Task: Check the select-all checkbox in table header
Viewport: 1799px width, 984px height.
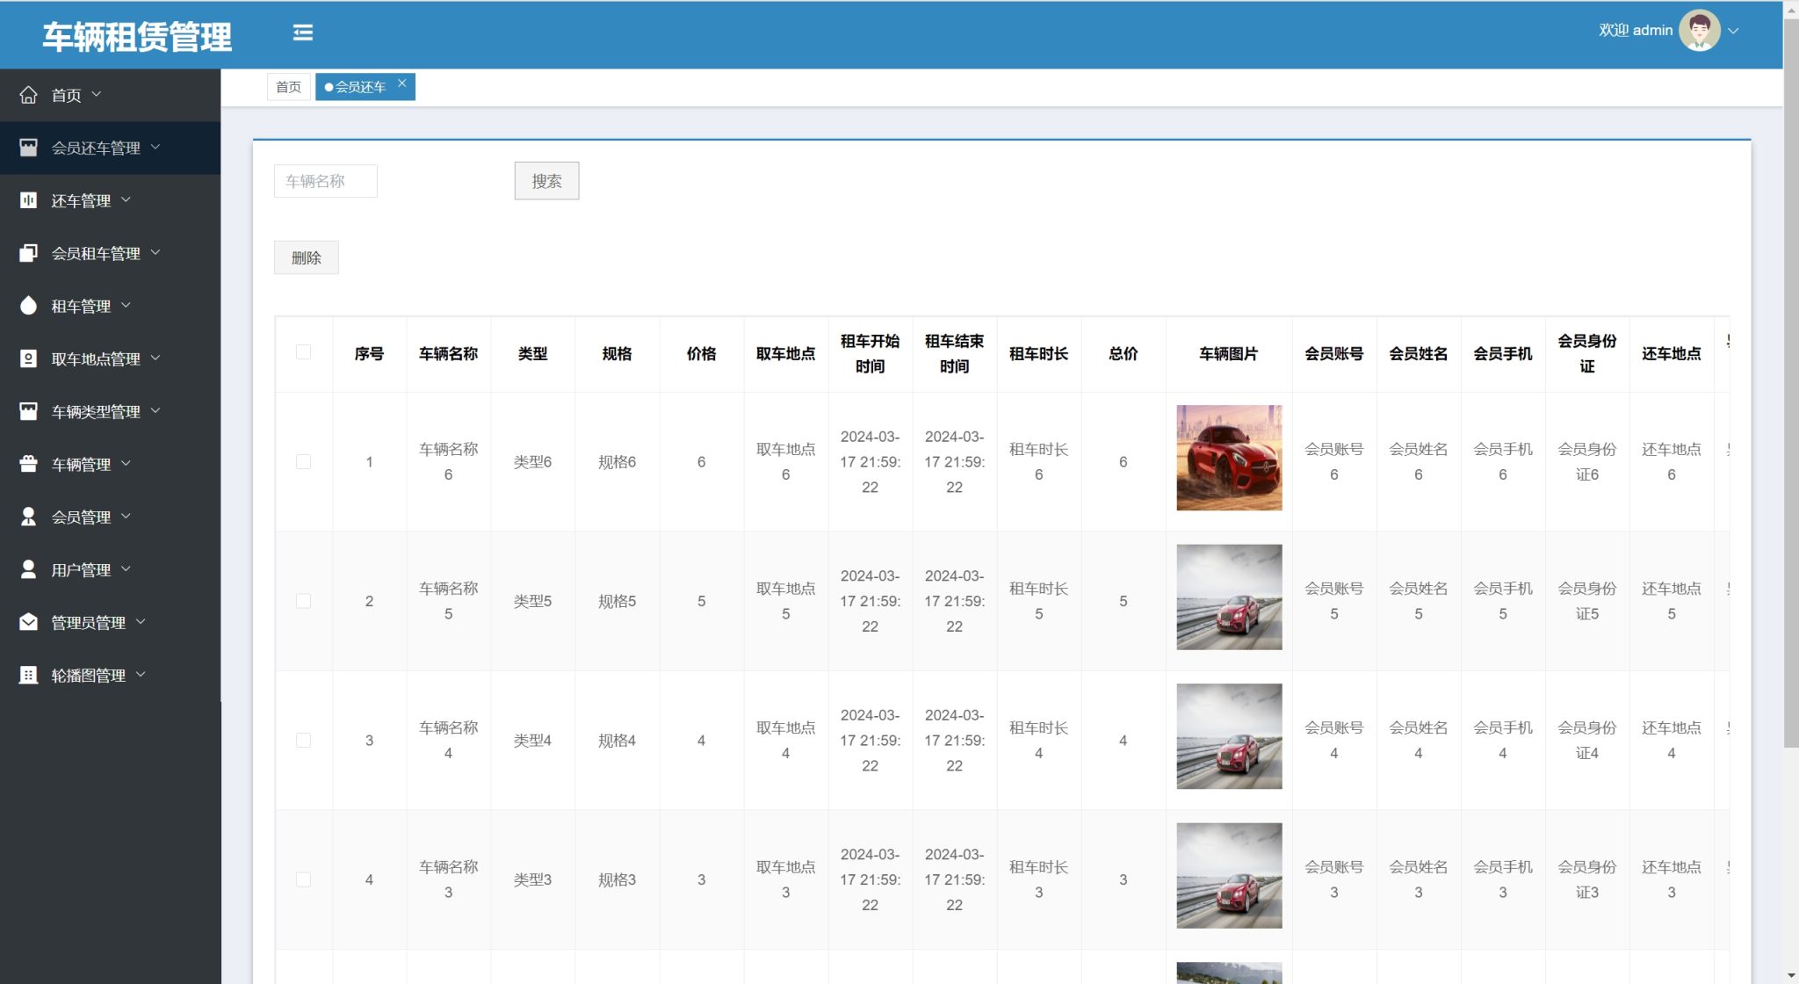Action: tap(303, 351)
